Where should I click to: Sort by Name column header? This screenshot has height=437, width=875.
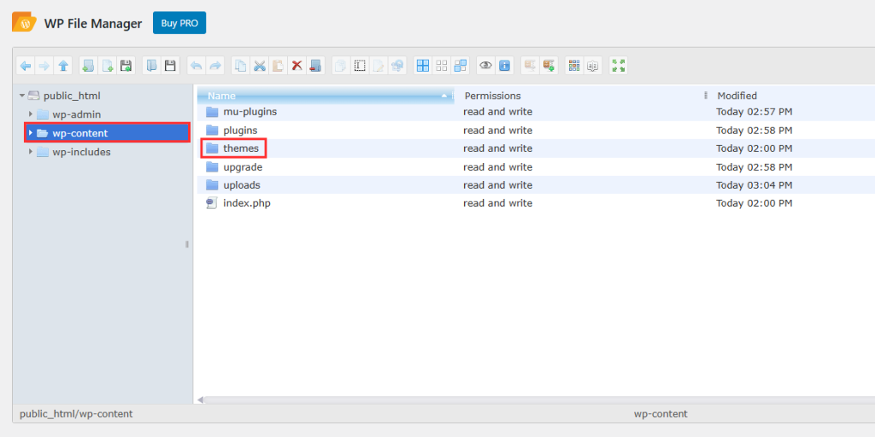326,96
